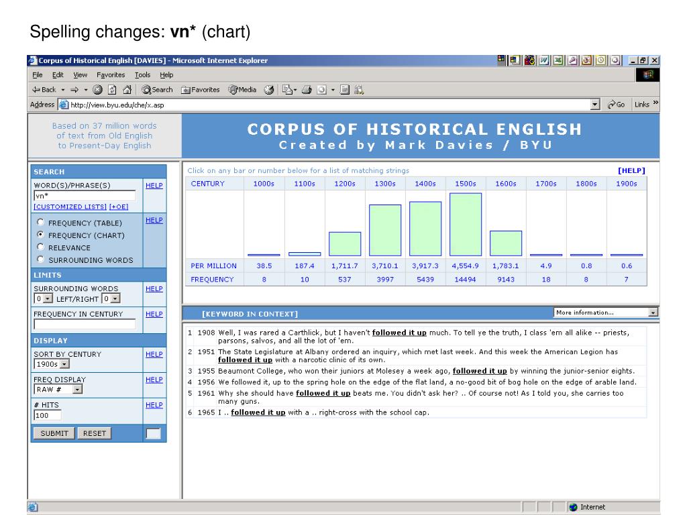The image size is (687, 515).
Task: Open the address bar dropdown arrow
Action: pos(594,105)
